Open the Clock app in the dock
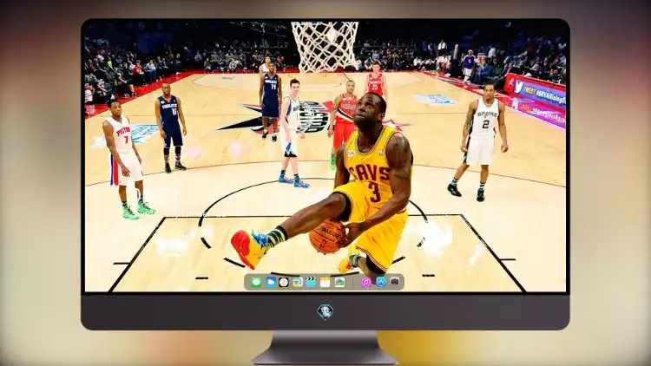Screen dimensions: 651x366 click(284, 282)
